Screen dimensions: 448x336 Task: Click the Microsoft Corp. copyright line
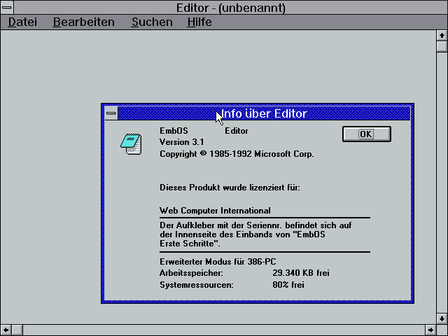point(237,154)
